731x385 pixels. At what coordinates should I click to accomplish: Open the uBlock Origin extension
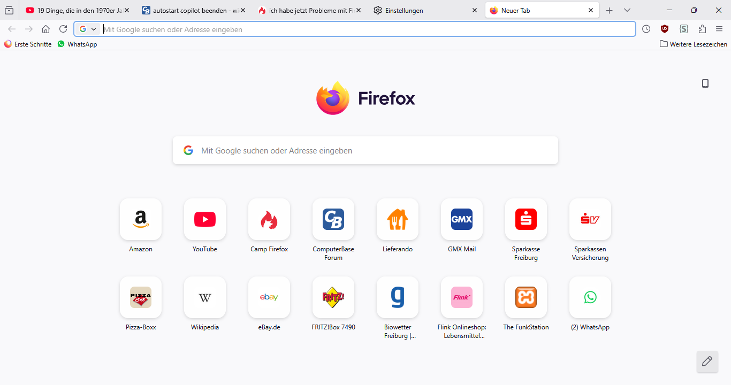click(x=665, y=29)
